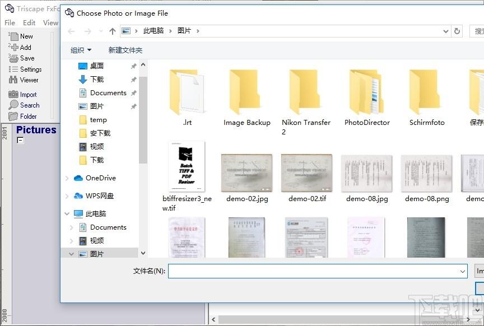Click the Save icon in Triscape sidebar
Viewport: 484px width, 326px height.
[14, 58]
